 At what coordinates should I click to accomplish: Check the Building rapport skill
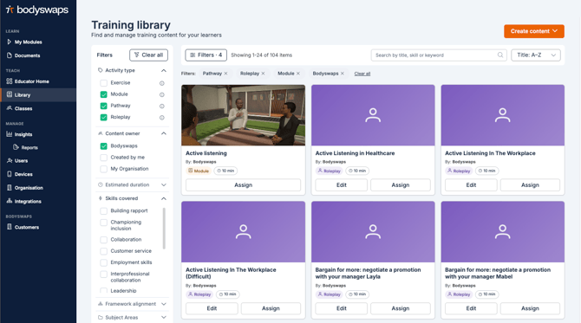pos(104,211)
